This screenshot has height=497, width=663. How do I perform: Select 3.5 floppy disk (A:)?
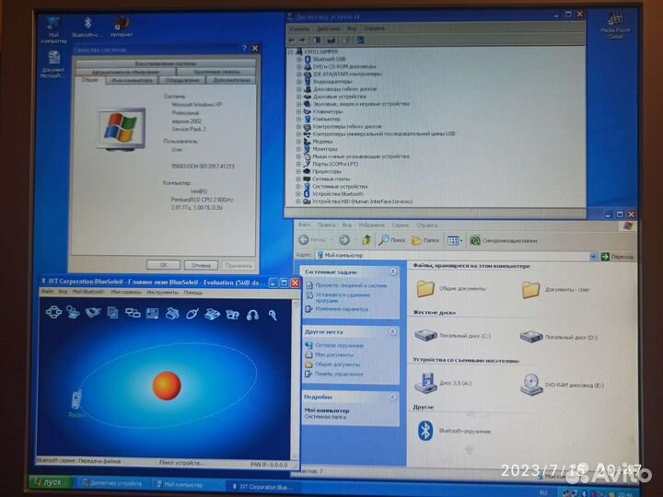tap(443, 383)
